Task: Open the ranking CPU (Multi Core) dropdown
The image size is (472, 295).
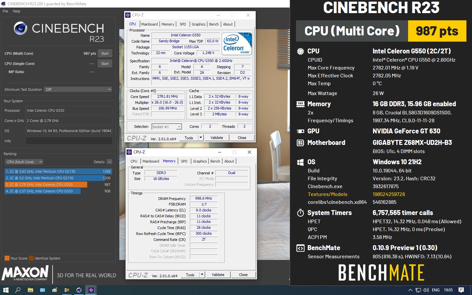Action: [24, 162]
